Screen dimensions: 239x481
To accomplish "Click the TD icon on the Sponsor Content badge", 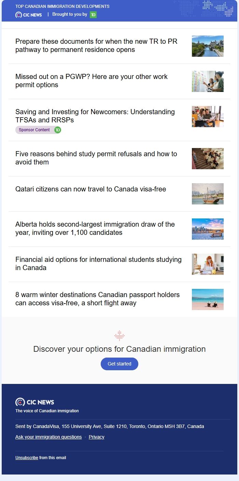I will coord(57,130).
